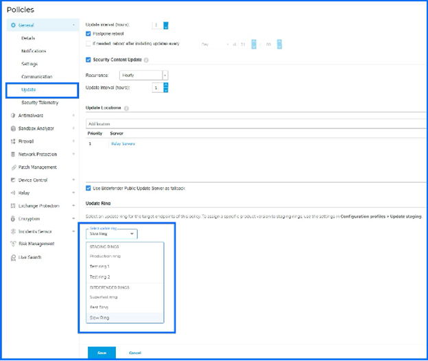Screen dimensions: 428x361
Task: Click the Firewall icon in sidebar
Action: coord(13,141)
